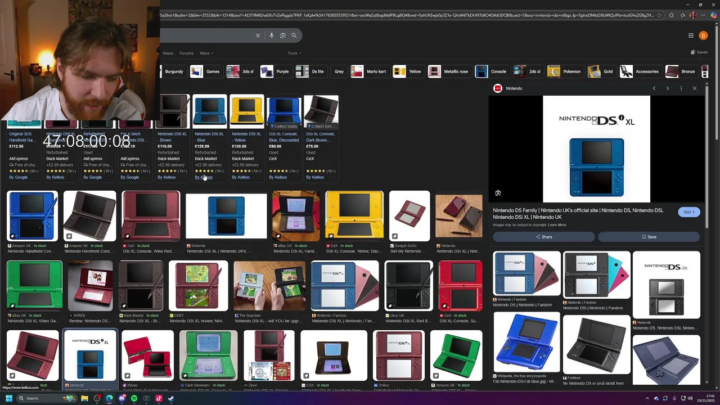Expand the Tools dropdown
The height and width of the screenshot is (405, 720).
[294, 53]
